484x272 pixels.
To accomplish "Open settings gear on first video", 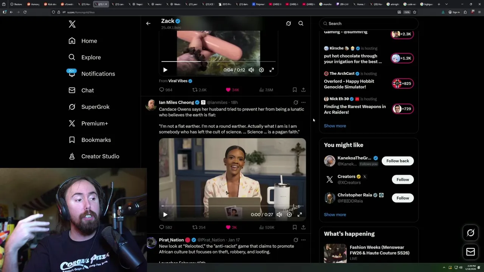I will (261, 70).
